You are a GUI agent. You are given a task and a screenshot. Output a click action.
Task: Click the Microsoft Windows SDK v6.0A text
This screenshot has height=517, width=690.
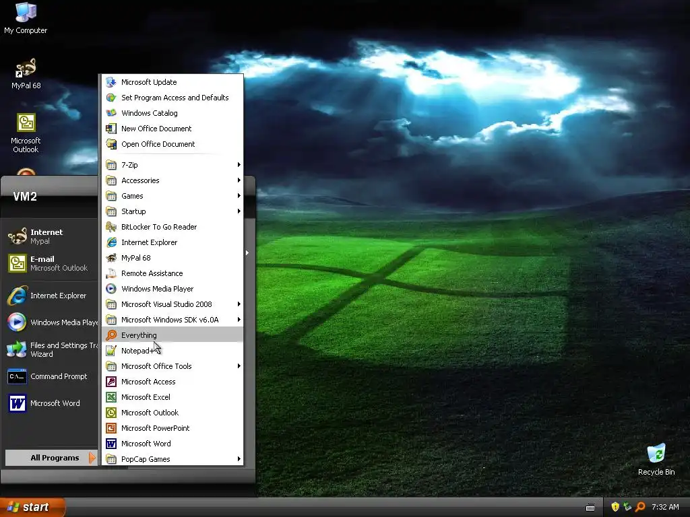pyautogui.click(x=170, y=320)
